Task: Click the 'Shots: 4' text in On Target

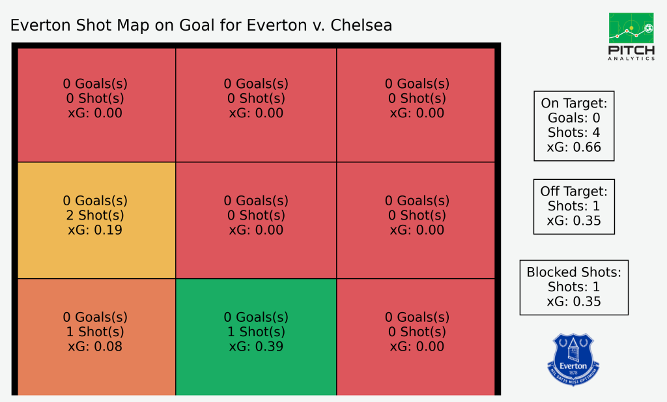Action: pyautogui.click(x=574, y=133)
